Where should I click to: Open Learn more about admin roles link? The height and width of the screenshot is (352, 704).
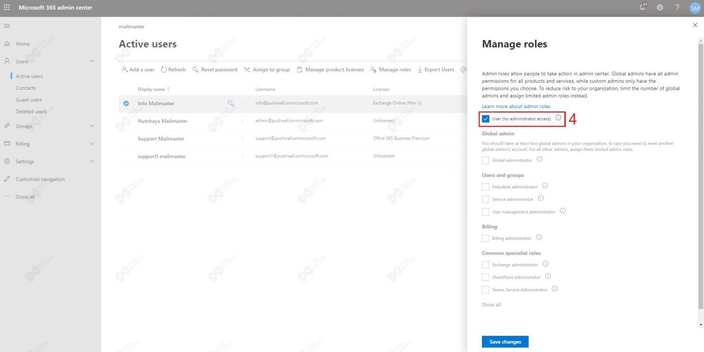point(516,106)
